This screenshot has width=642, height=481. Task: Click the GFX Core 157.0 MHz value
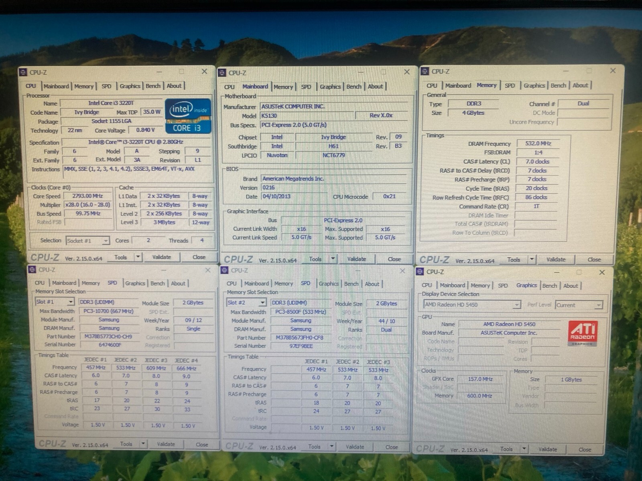tap(480, 379)
